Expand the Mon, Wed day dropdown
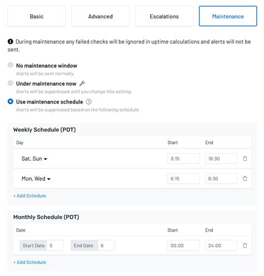This screenshot has width=264, height=276. 36,179
